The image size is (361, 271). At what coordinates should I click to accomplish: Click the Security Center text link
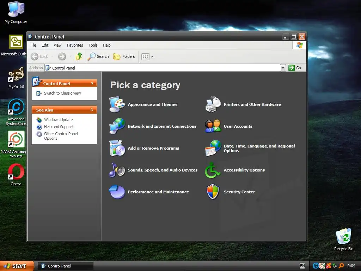239,192
